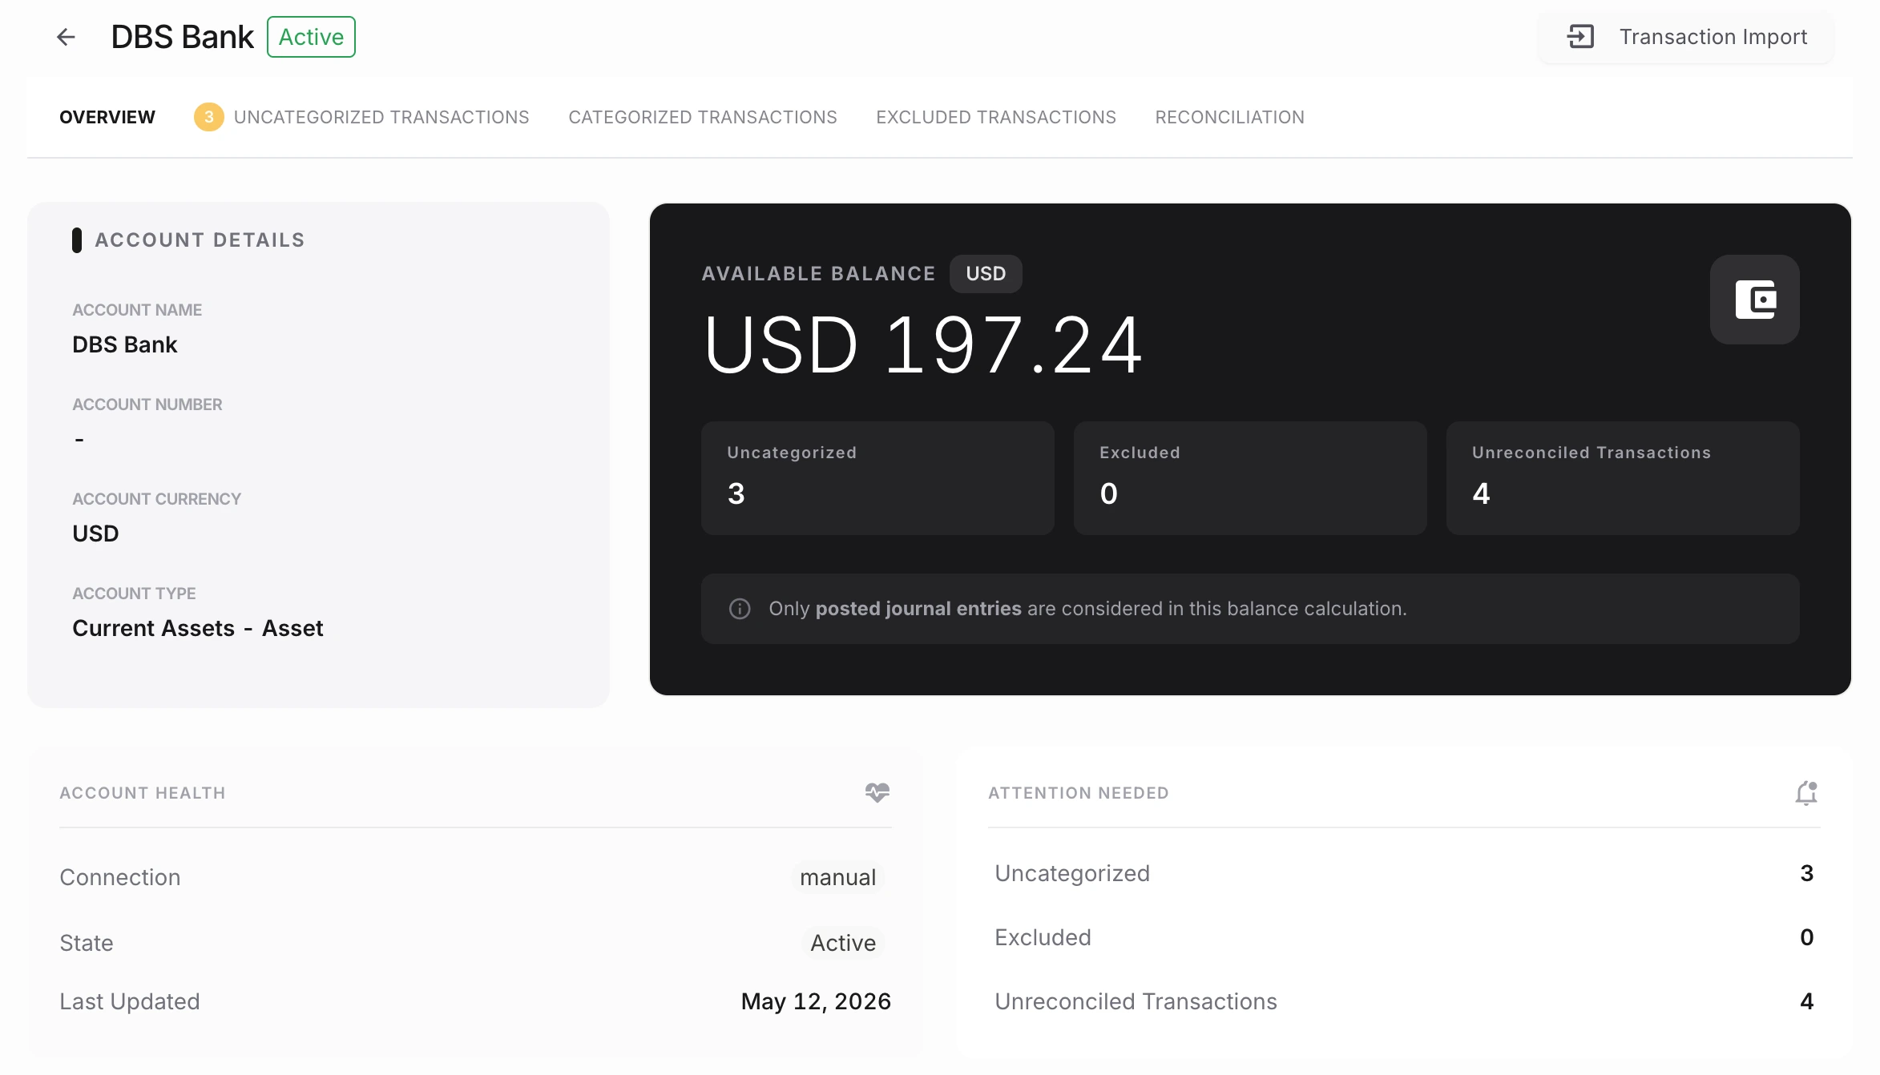Click the info icon in balance note
Viewport: 1880px width, 1075px height.
(x=740, y=609)
